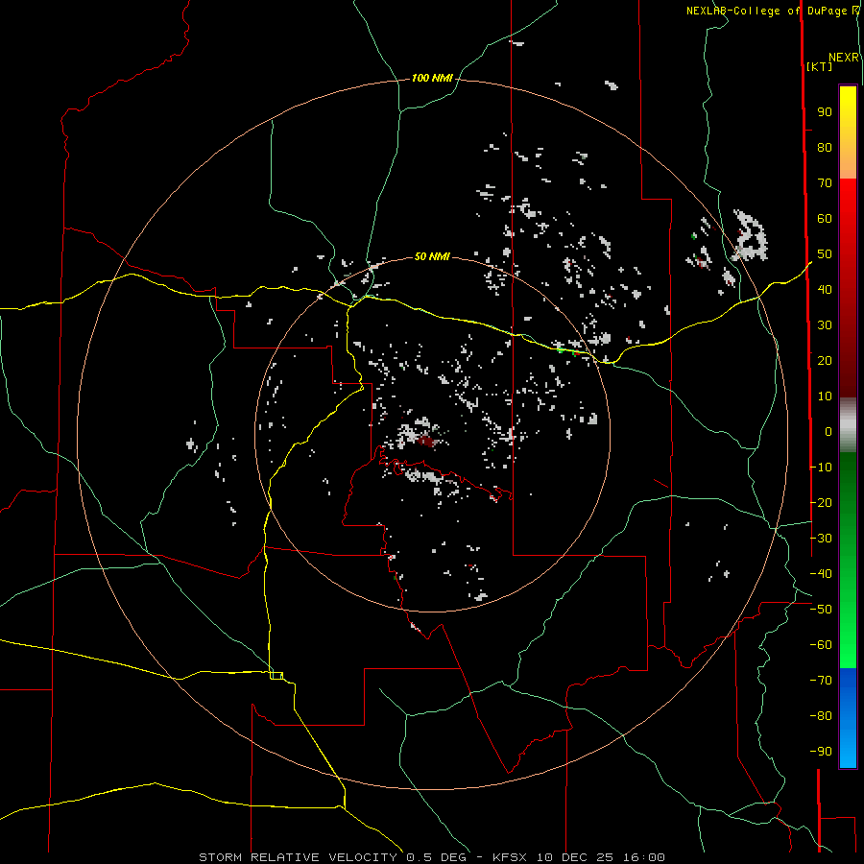Select the 70 value on velocity scale

(825, 183)
